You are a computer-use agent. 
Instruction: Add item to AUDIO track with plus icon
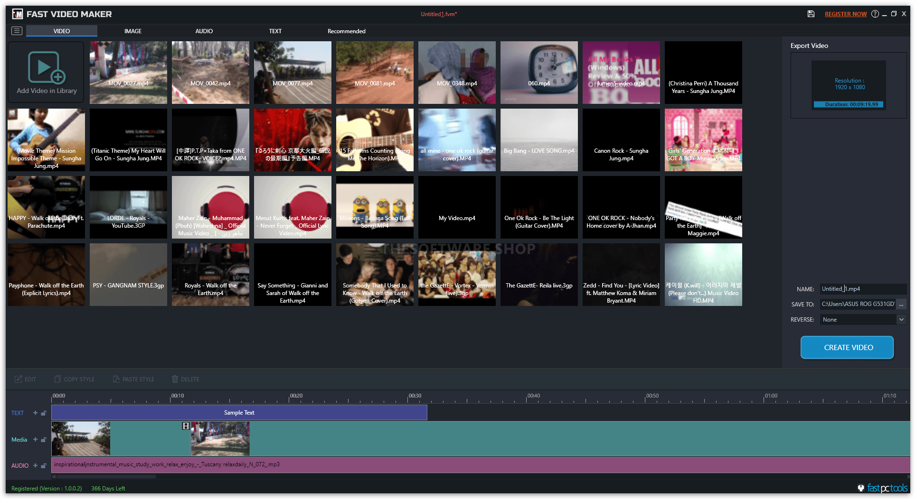[x=35, y=465]
